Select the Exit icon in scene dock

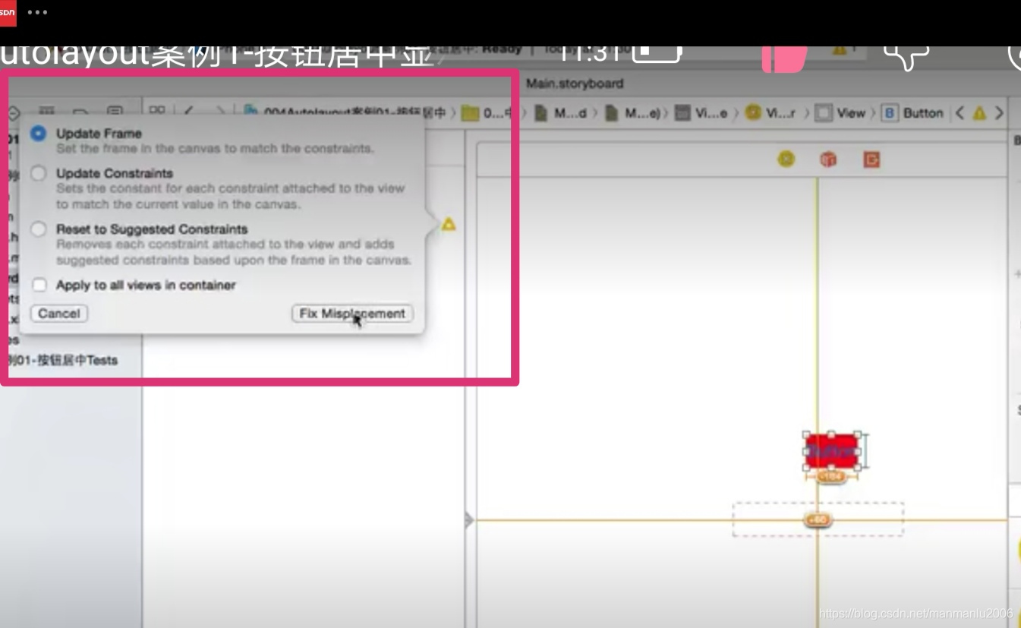871,159
